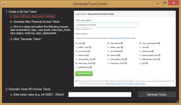Toggle the public_repo checkbox
Image resolution: width=181 pixels, height=105 pixels.
point(76,47)
